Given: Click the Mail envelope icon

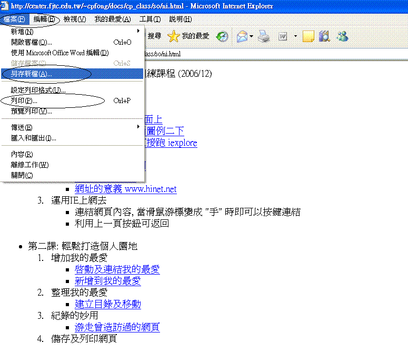Looking at the screenshot, I should [x=242, y=36].
